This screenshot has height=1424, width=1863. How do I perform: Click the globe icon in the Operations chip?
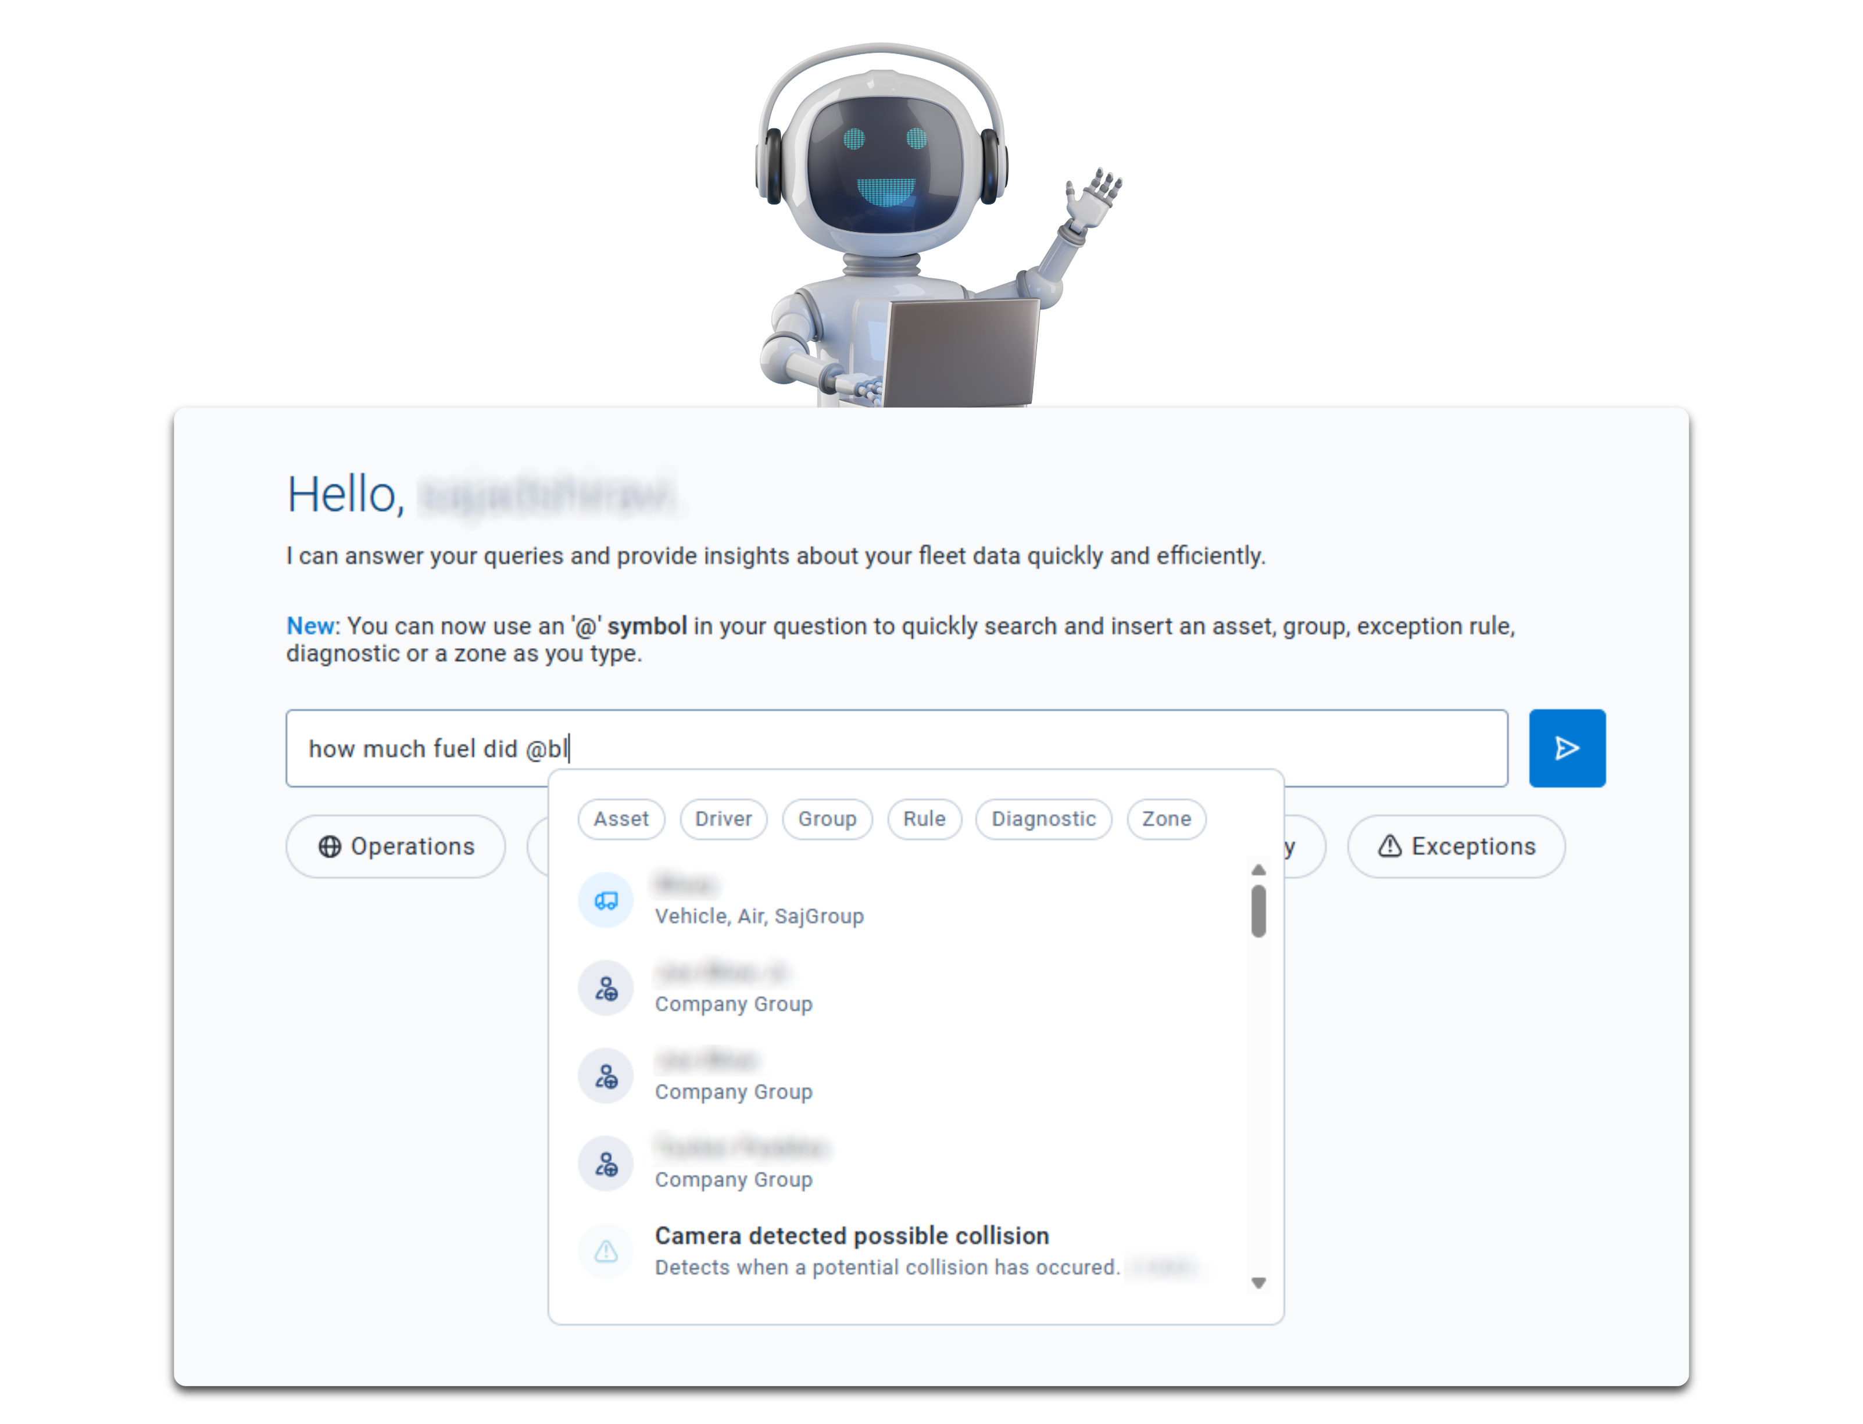pos(330,846)
